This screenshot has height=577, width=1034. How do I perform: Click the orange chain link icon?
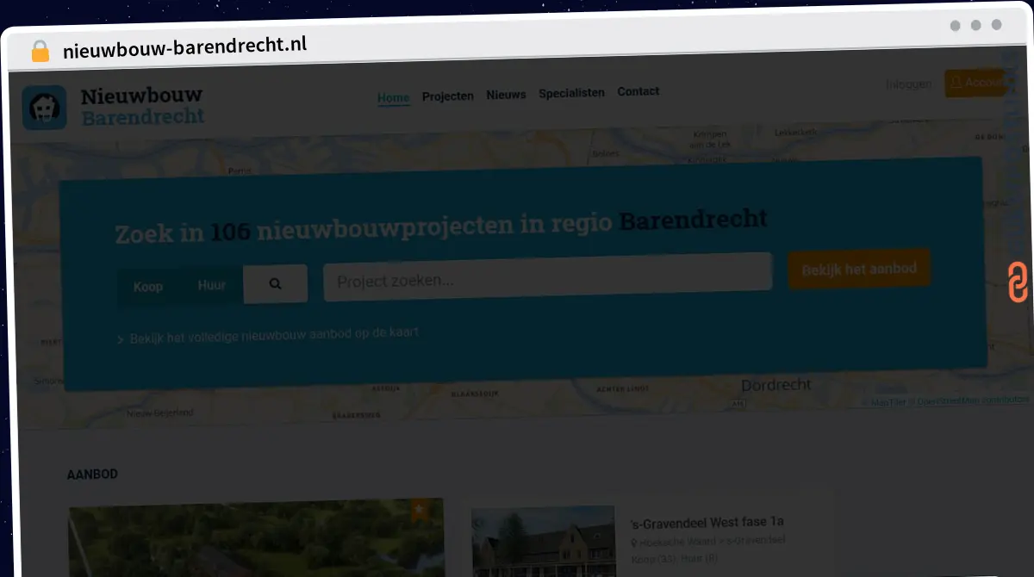(1018, 282)
